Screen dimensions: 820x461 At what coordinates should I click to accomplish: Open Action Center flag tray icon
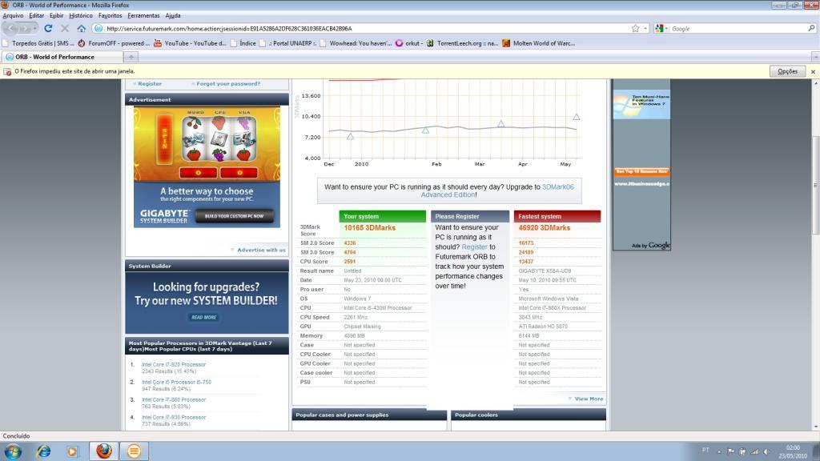click(731, 451)
